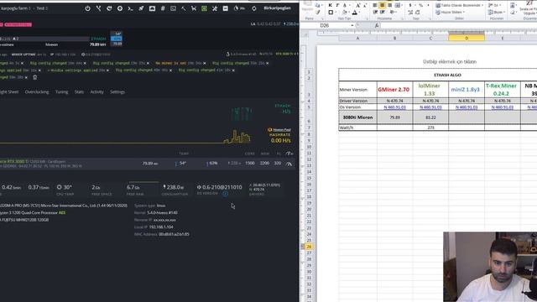Switch to the Stats tab

(79, 91)
